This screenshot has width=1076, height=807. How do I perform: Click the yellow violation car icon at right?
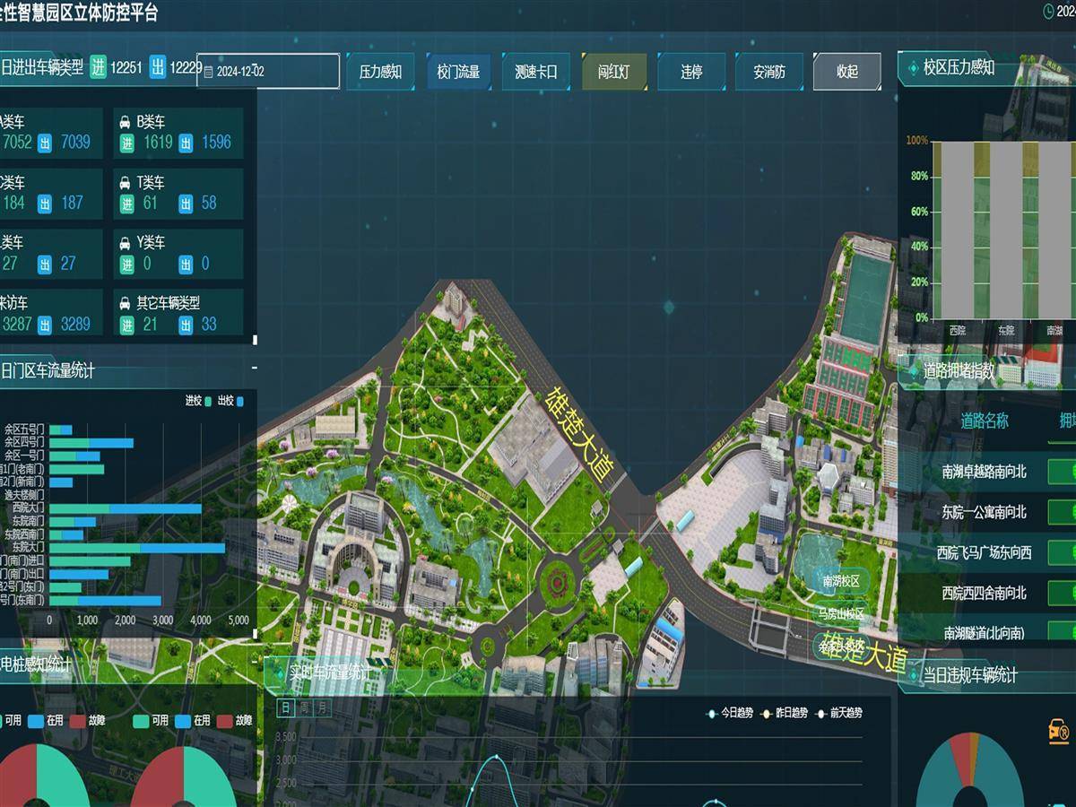1059,731
